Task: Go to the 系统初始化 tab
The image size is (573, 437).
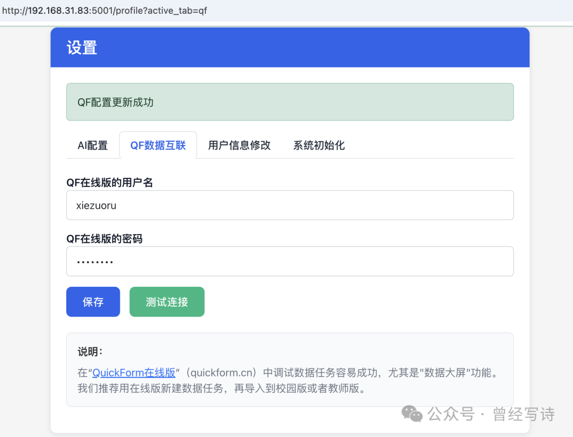Action: click(319, 145)
